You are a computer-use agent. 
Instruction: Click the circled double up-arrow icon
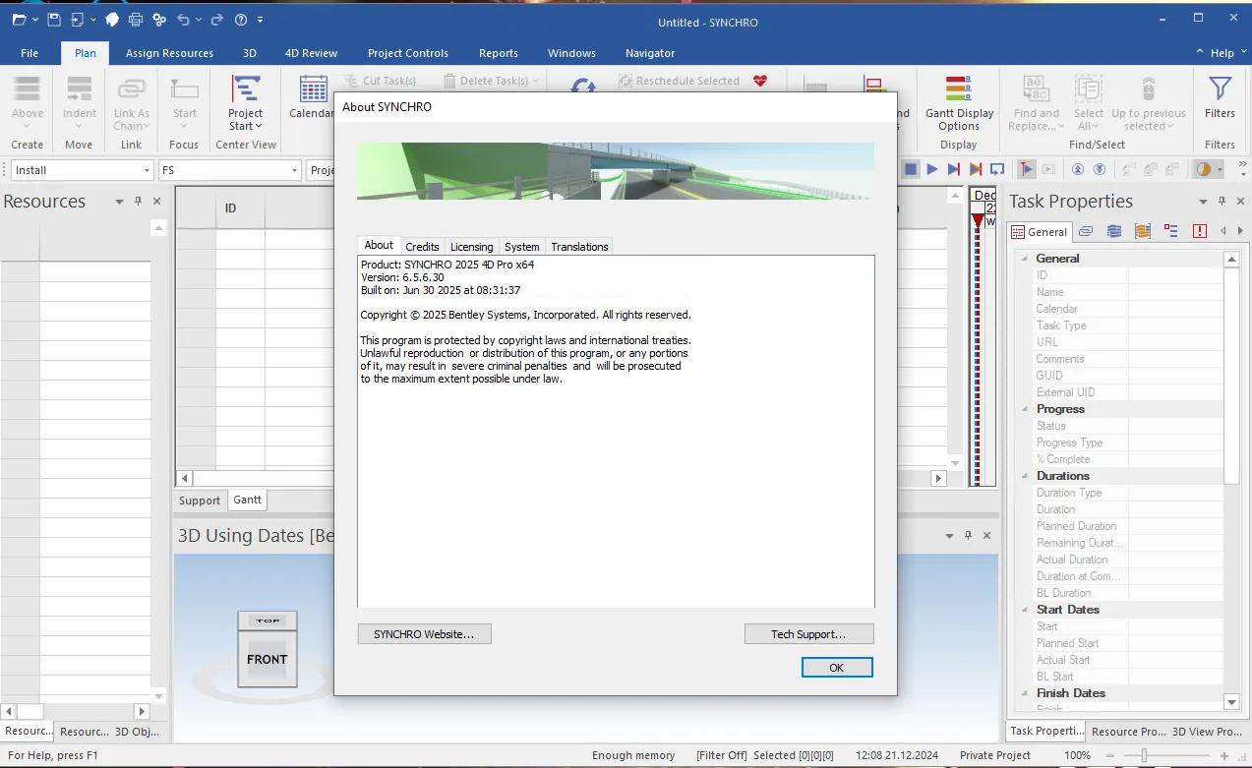tap(1078, 169)
